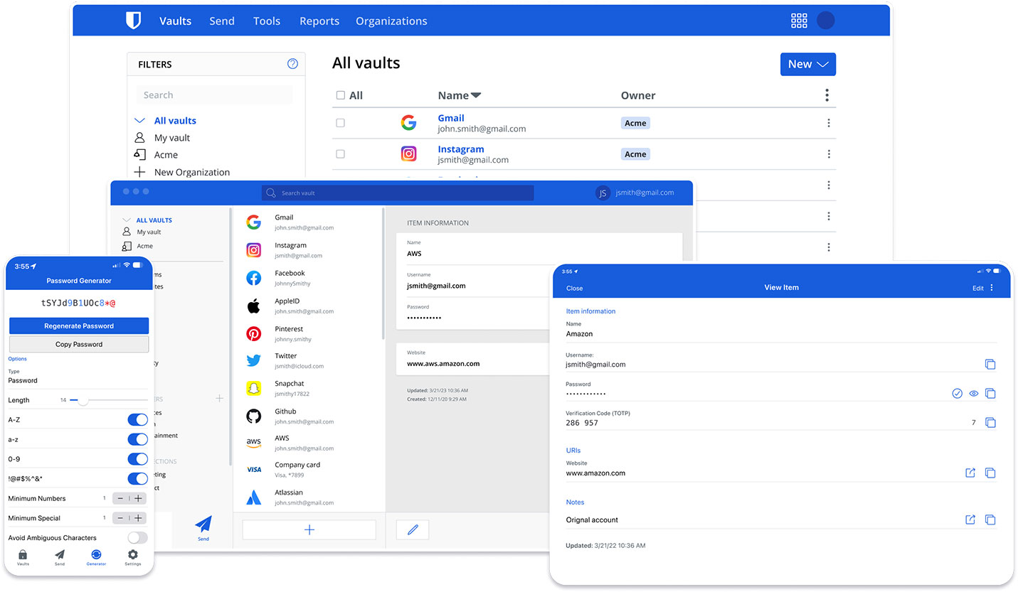Image resolution: width=1018 pixels, height=592 pixels.
Task: Copy the Notes text in View Item
Action: pyautogui.click(x=990, y=520)
